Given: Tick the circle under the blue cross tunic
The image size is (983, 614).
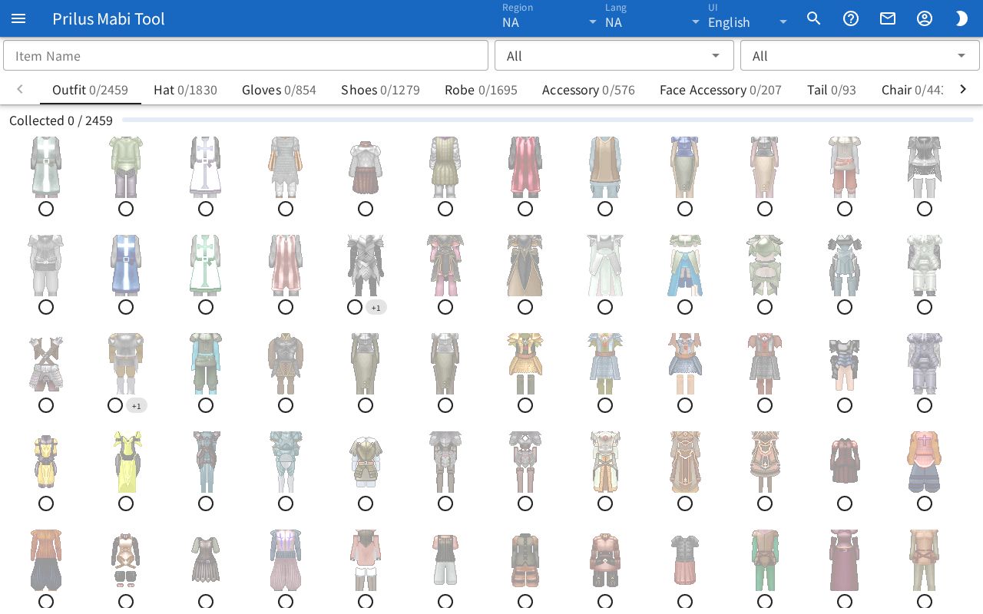Looking at the screenshot, I should 126,307.
